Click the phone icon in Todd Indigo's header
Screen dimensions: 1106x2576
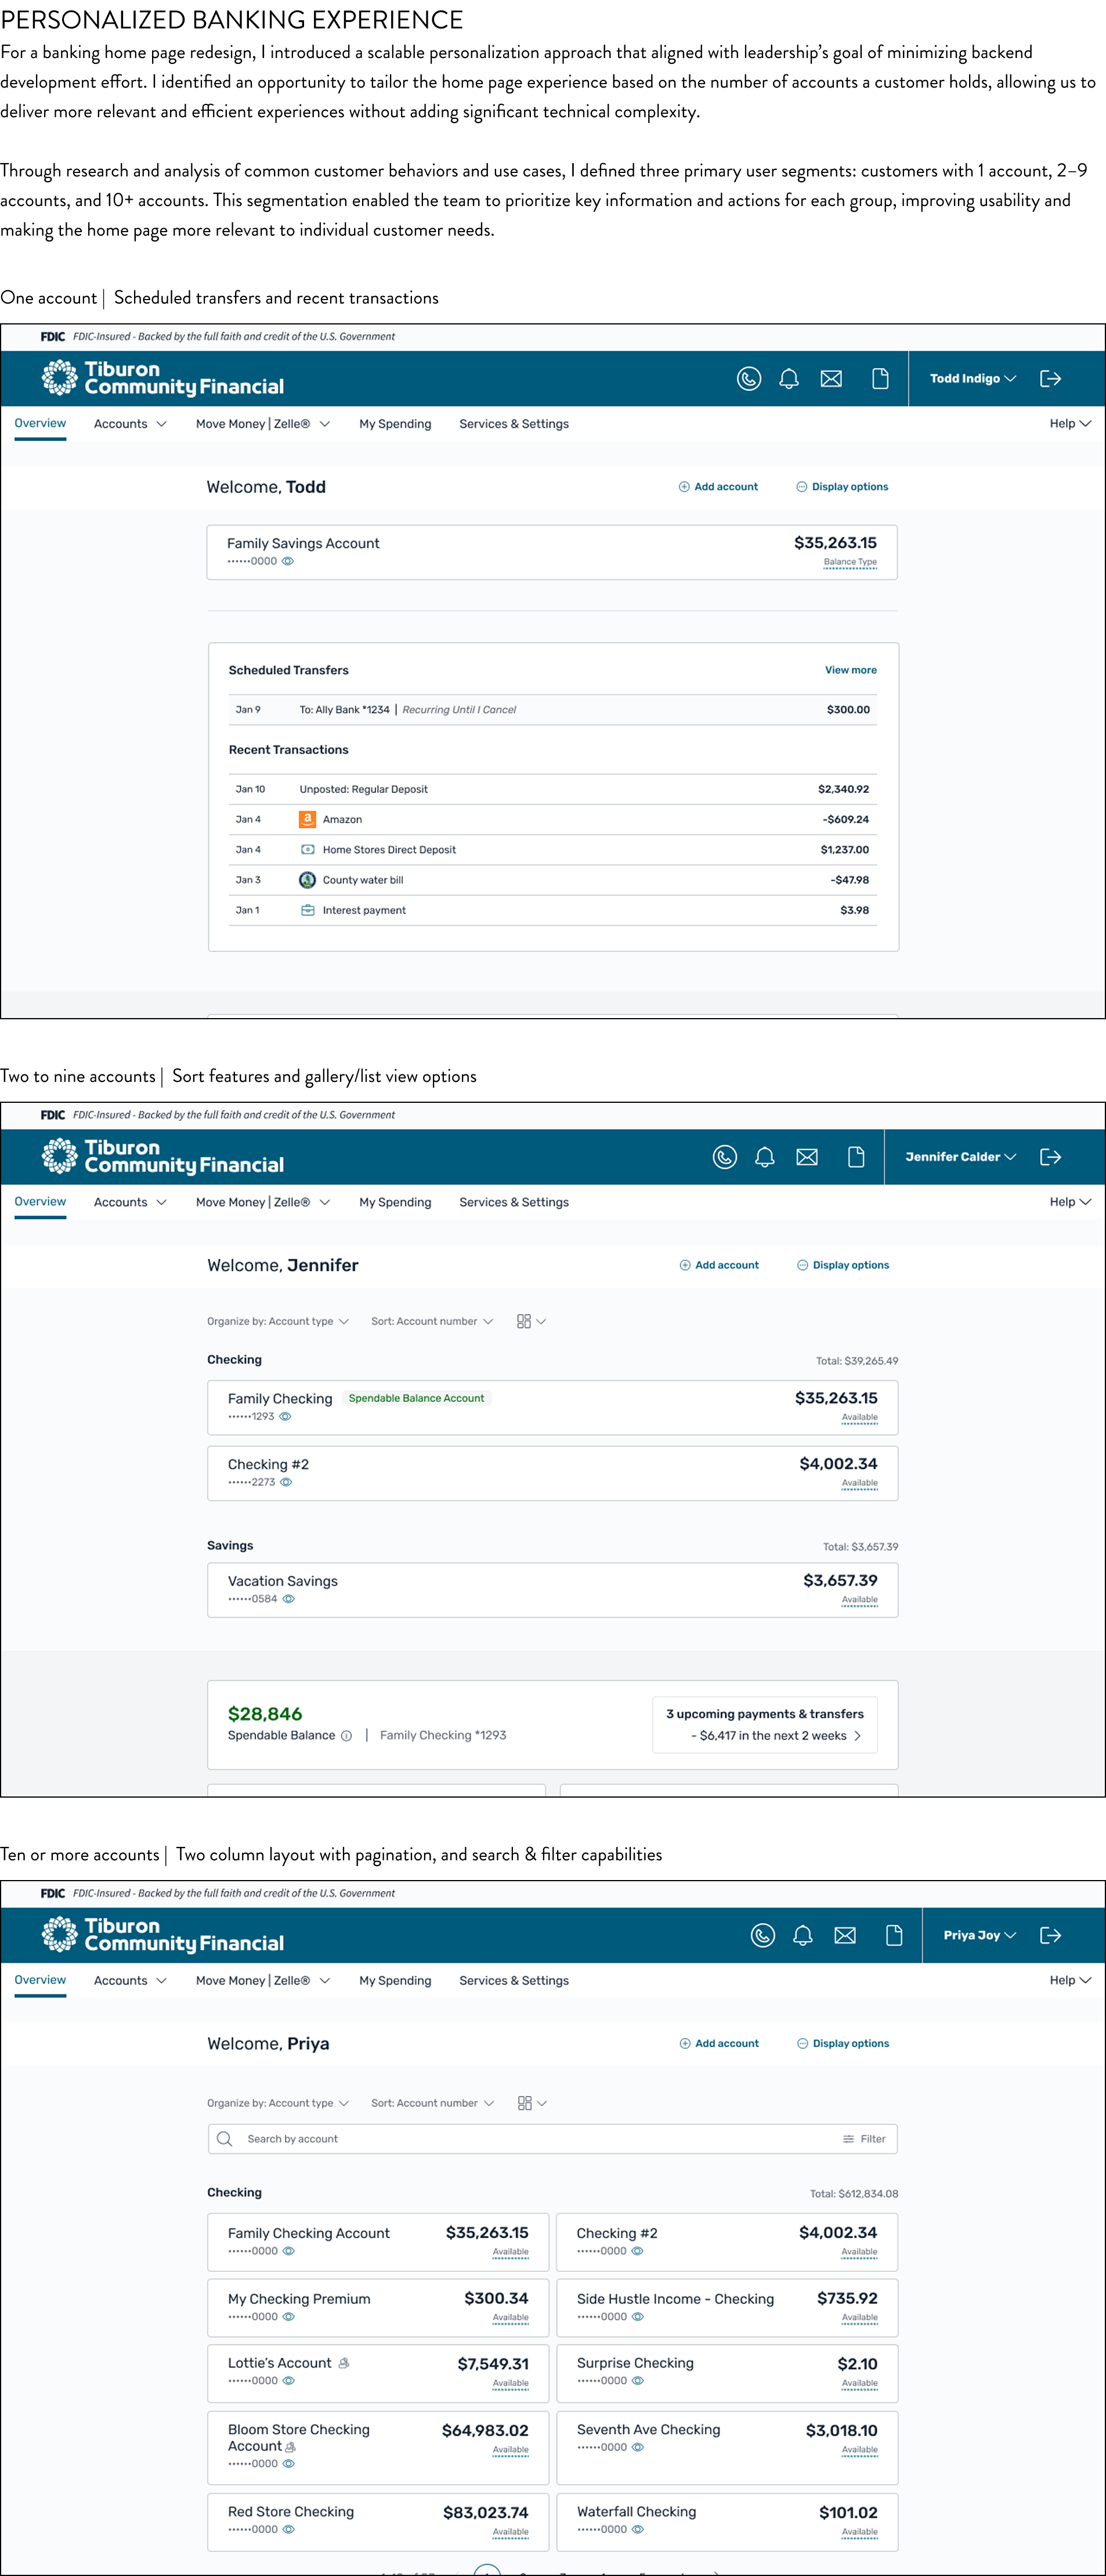coord(748,379)
